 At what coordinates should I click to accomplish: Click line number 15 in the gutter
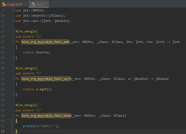[x=3, y=42]
